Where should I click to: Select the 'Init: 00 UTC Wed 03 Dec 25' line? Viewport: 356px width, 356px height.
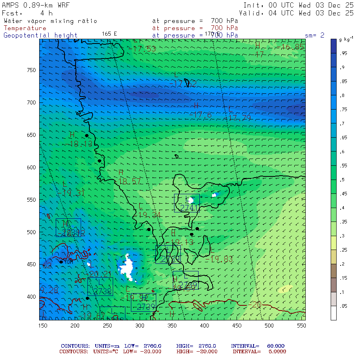click(x=298, y=5)
